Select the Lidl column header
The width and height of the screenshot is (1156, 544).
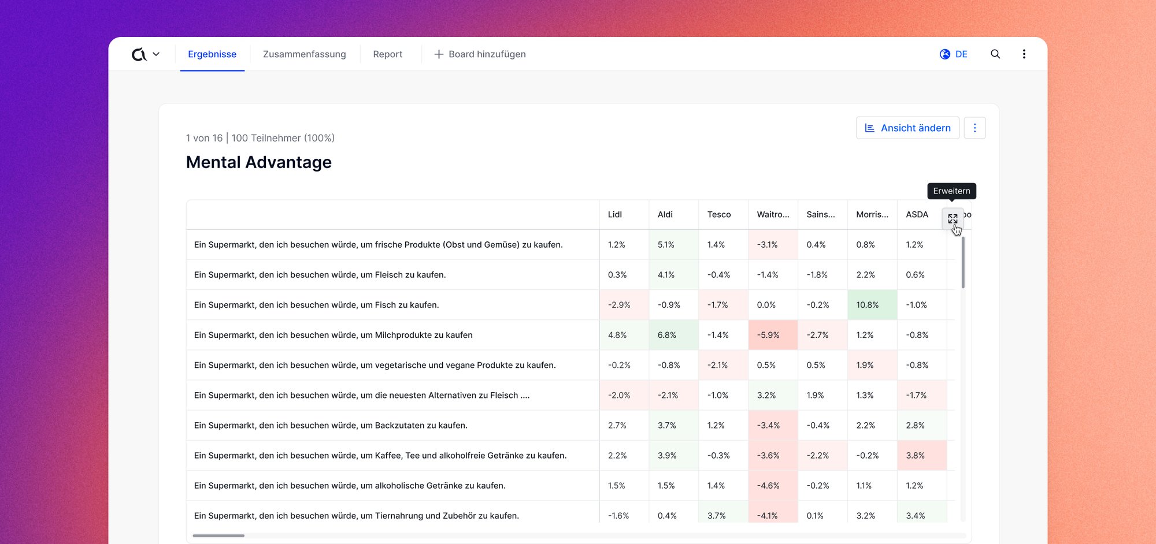[x=624, y=214]
